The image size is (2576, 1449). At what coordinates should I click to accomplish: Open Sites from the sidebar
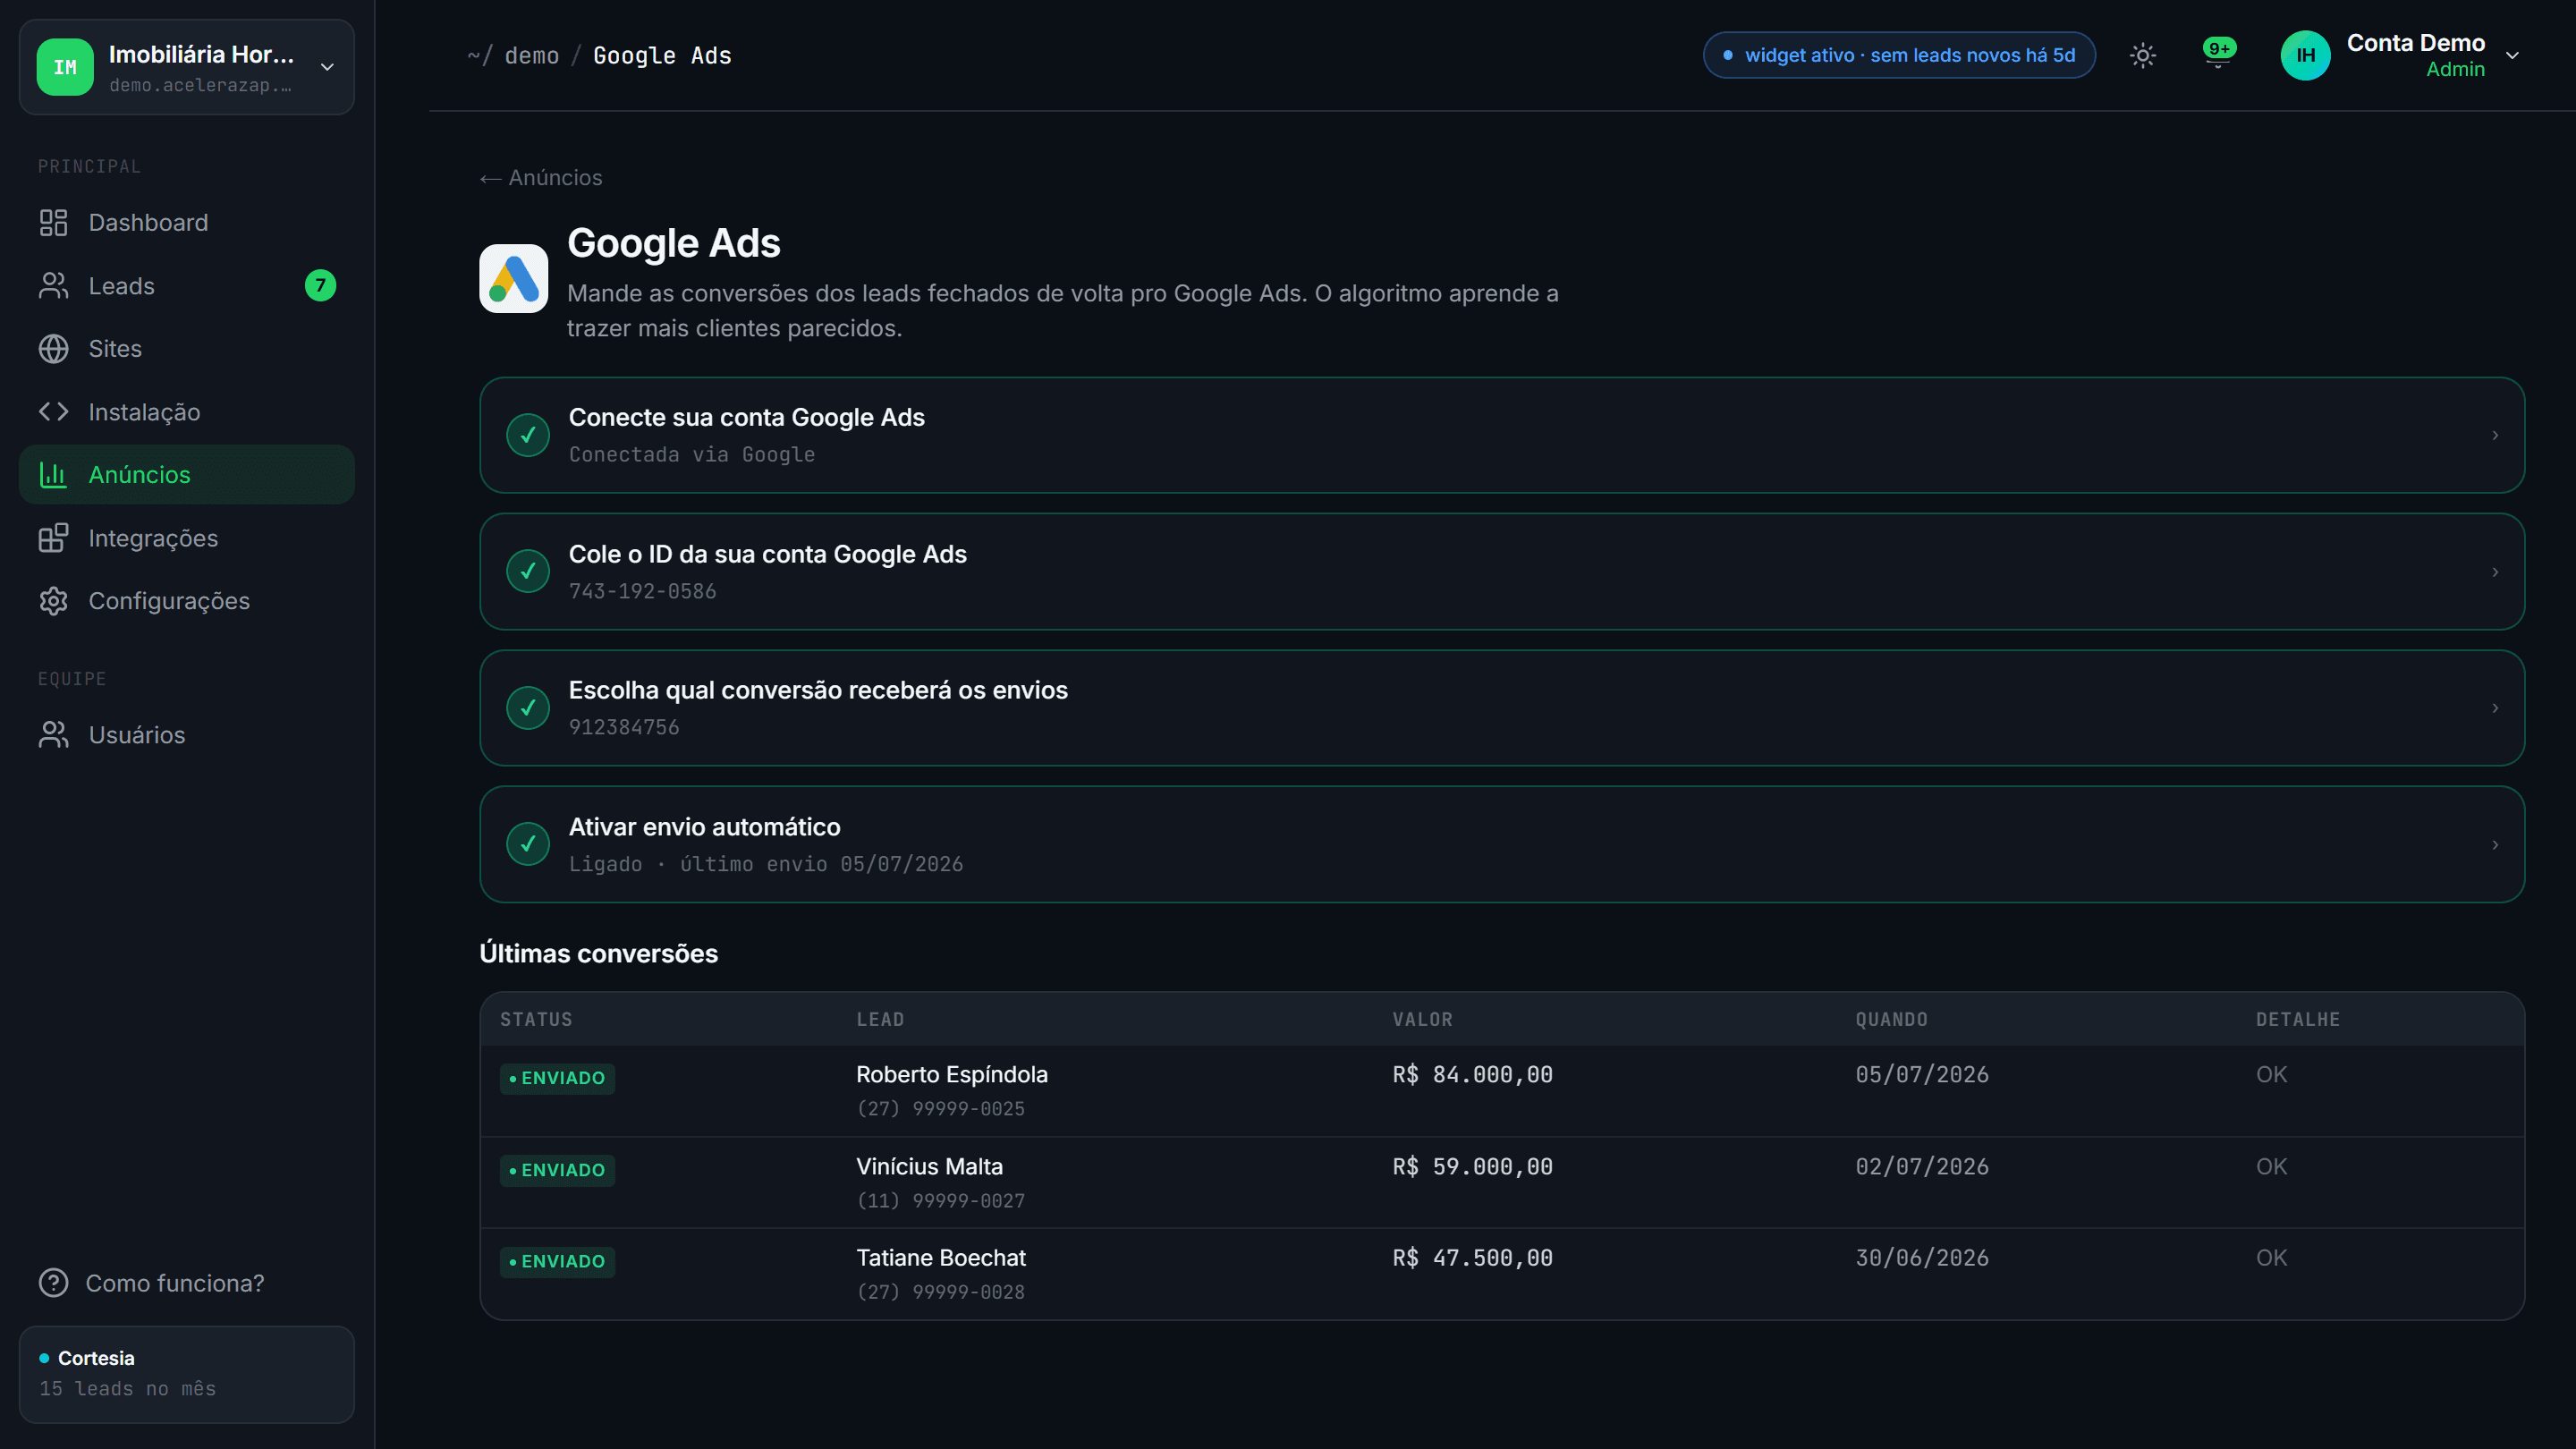187,349
